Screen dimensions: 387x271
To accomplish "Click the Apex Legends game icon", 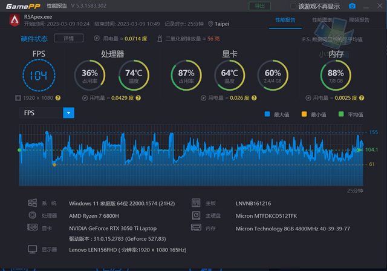I will (x=15, y=20).
